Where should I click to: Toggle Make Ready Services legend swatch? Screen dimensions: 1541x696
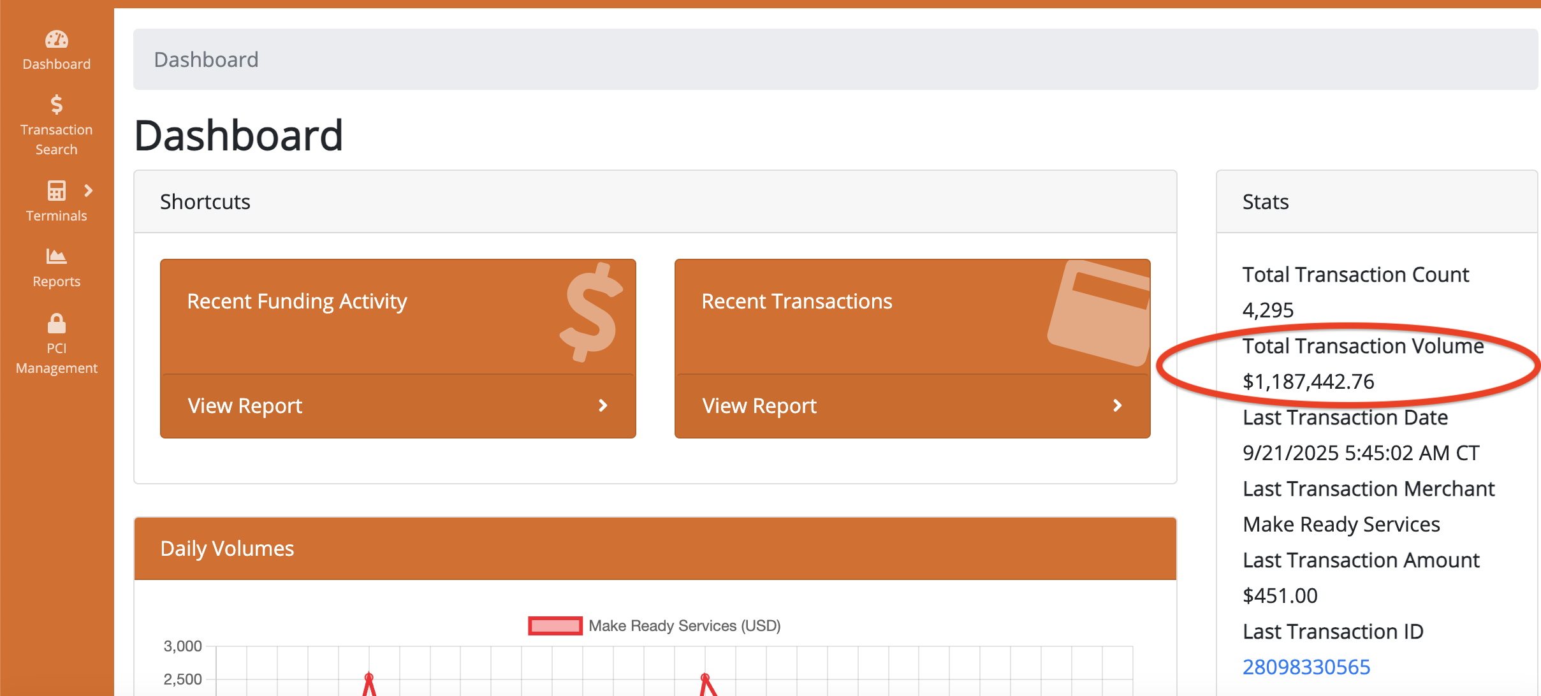click(555, 626)
